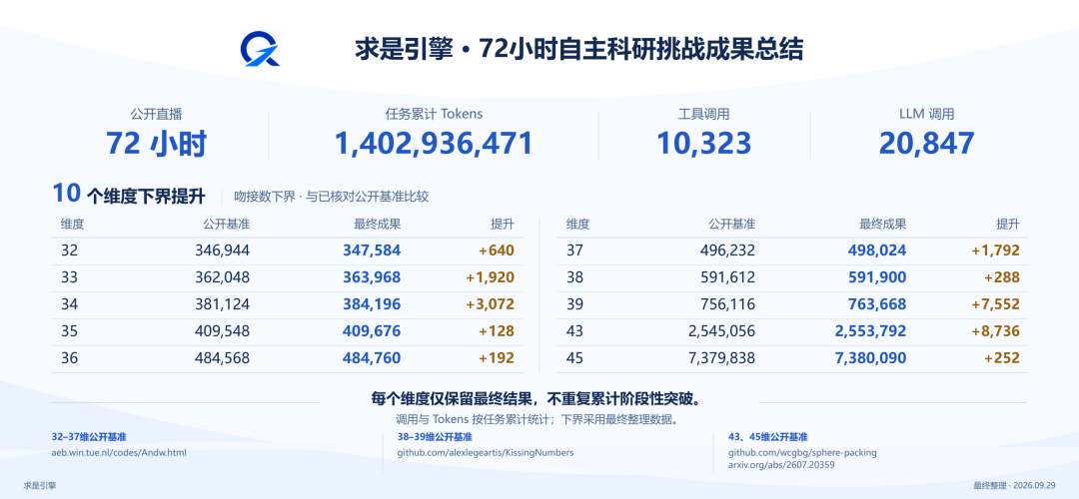Click baseline value 381,124
Screen dimensions: 1079x499
(x=222, y=304)
